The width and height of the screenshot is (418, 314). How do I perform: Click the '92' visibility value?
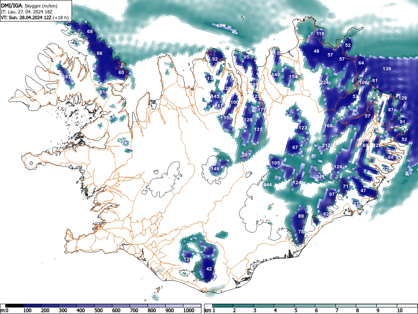click(215, 59)
